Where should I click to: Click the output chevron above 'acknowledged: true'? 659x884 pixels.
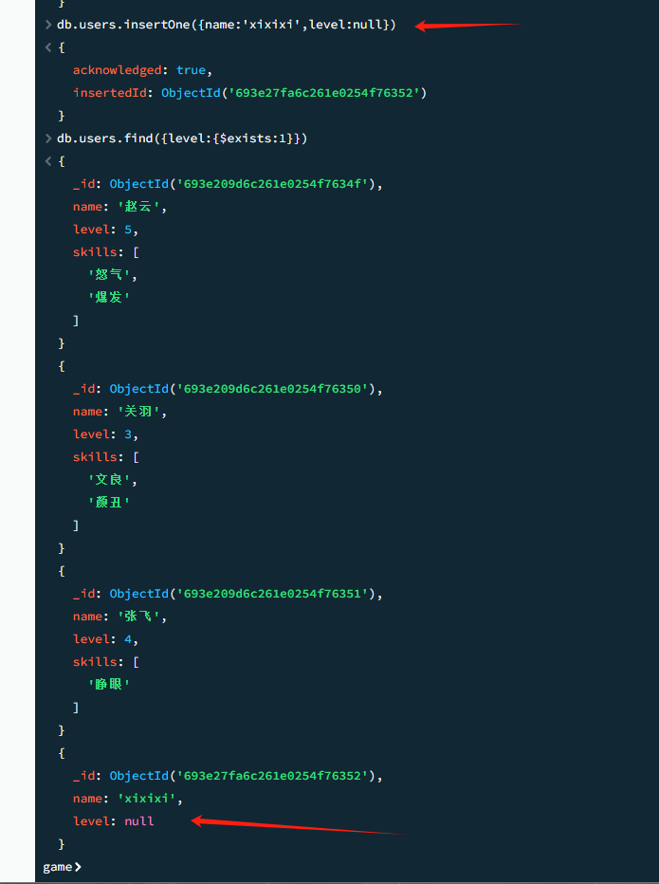[x=48, y=48]
